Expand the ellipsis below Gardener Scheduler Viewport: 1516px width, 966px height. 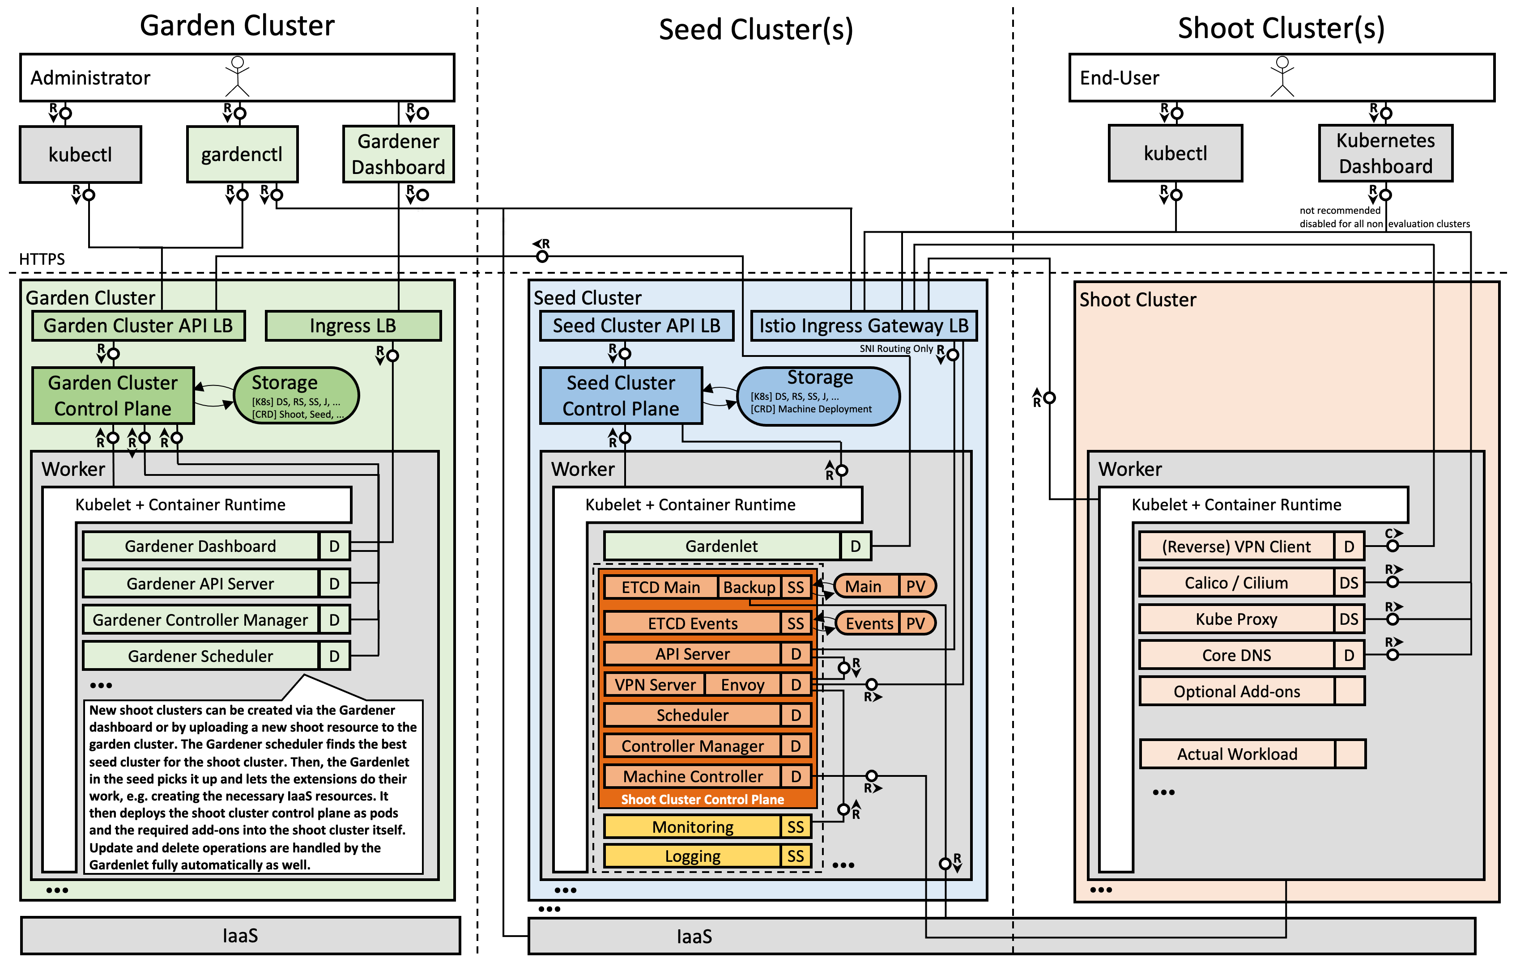click(x=101, y=684)
